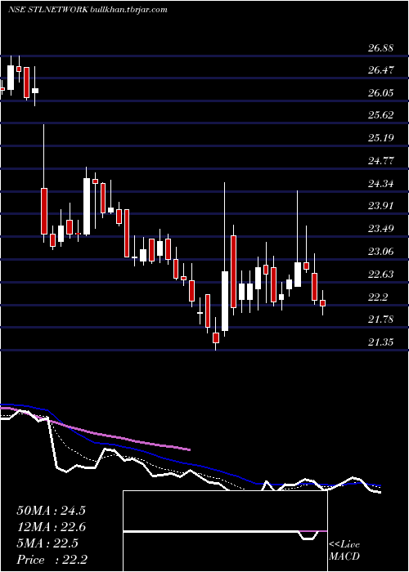The width and height of the screenshot is (409, 572).
Task: Click the 23.49 price axis label
Action: (381, 229)
